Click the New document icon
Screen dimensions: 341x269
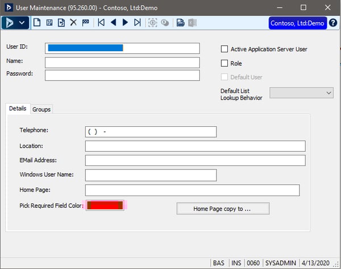click(x=37, y=22)
